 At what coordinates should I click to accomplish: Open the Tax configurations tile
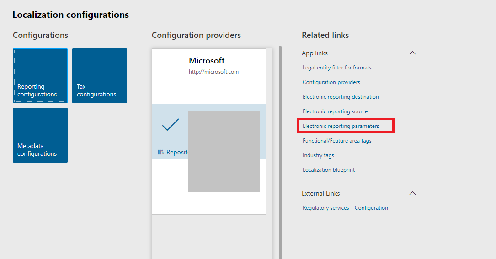point(100,76)
